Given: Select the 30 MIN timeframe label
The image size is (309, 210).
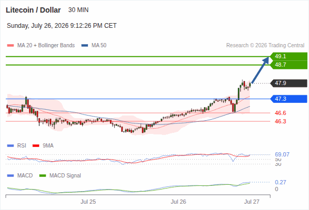Looking at the screenshot, I should coord(78,10).
